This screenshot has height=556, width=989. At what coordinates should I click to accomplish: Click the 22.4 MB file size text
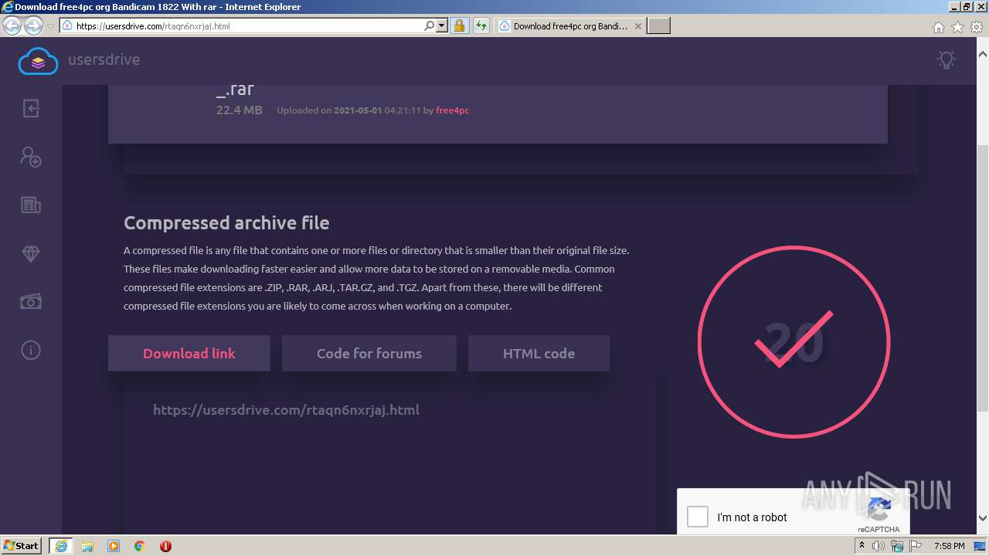pyautogui.click(x=240, y=110)
